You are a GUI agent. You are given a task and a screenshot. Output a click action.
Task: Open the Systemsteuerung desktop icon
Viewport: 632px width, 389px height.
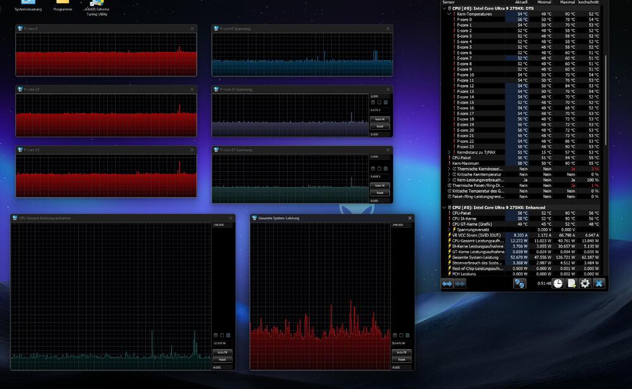coord(28,5)
